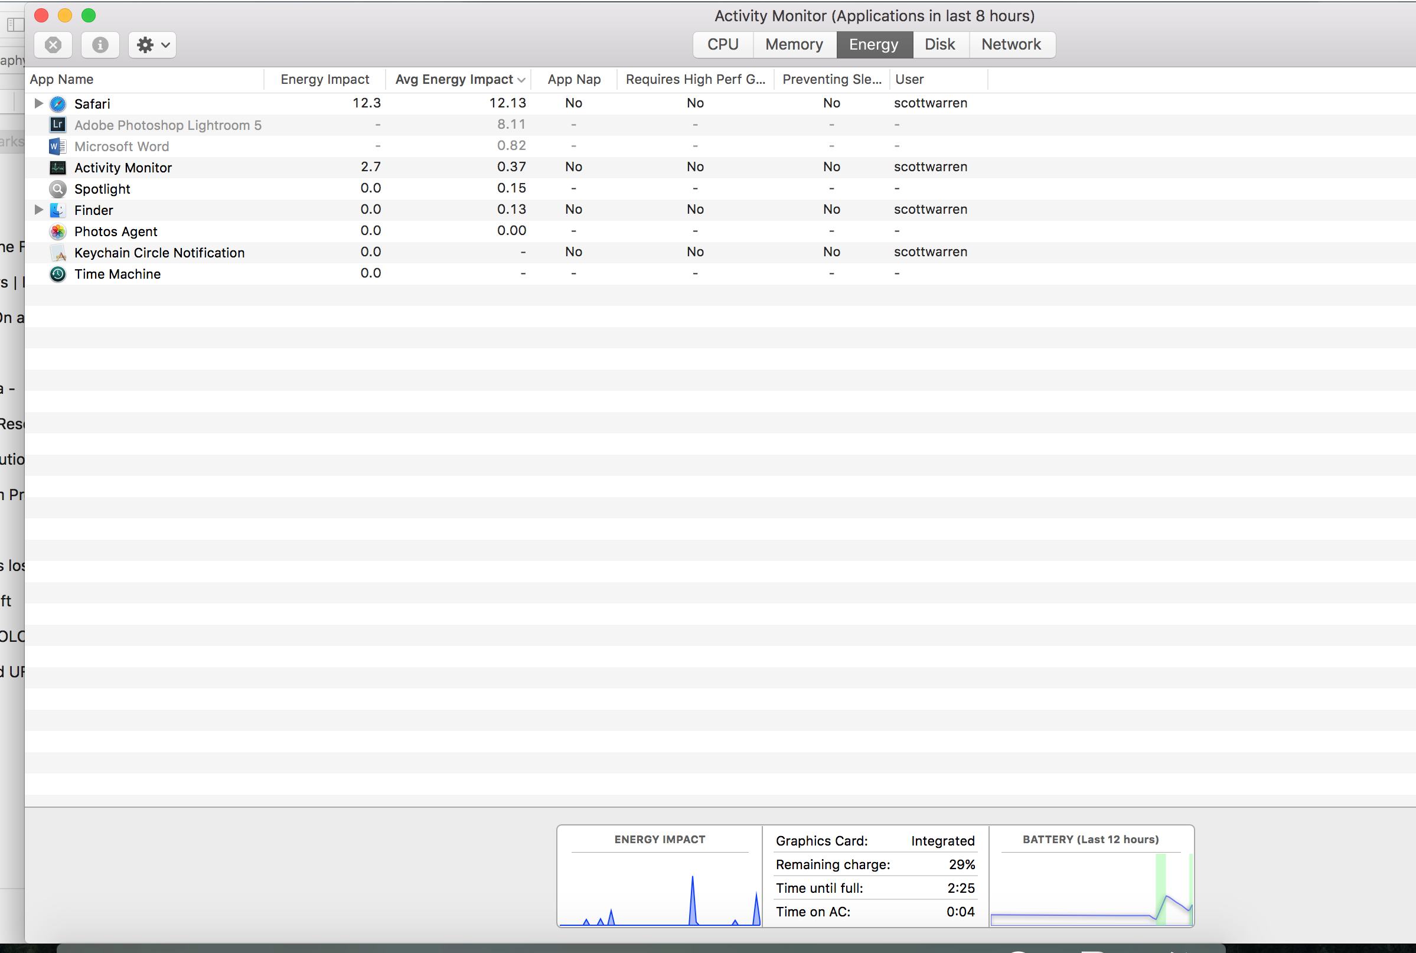
Task: Click the Battery last 12 hours graph
Action: 1091,890
